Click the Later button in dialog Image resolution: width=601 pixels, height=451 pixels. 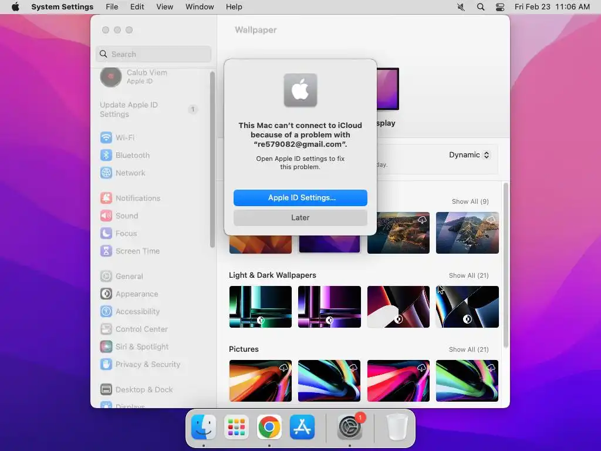[300, 217]
